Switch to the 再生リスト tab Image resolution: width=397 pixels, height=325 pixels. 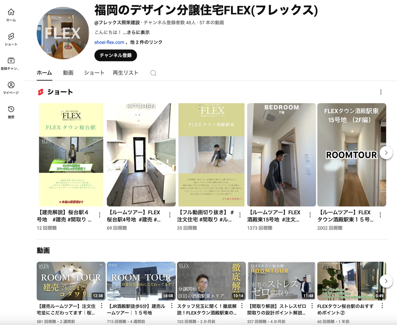click(x=126, y=73)
